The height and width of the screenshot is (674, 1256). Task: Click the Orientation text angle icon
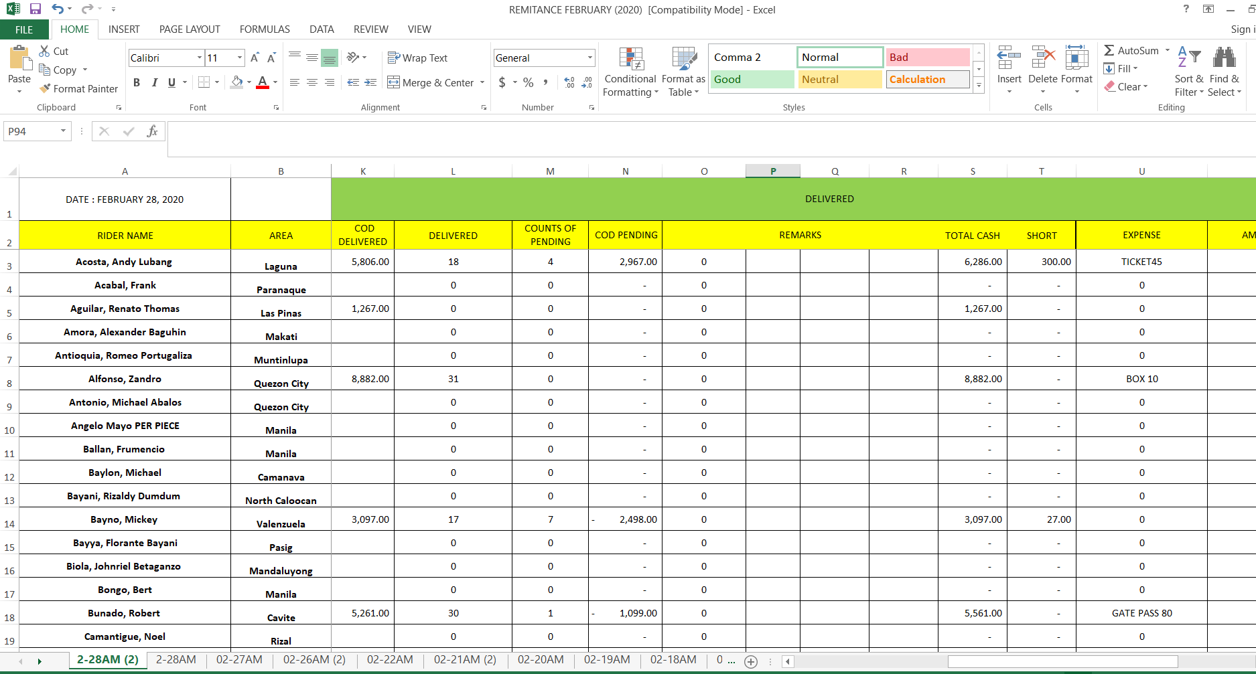353,58
